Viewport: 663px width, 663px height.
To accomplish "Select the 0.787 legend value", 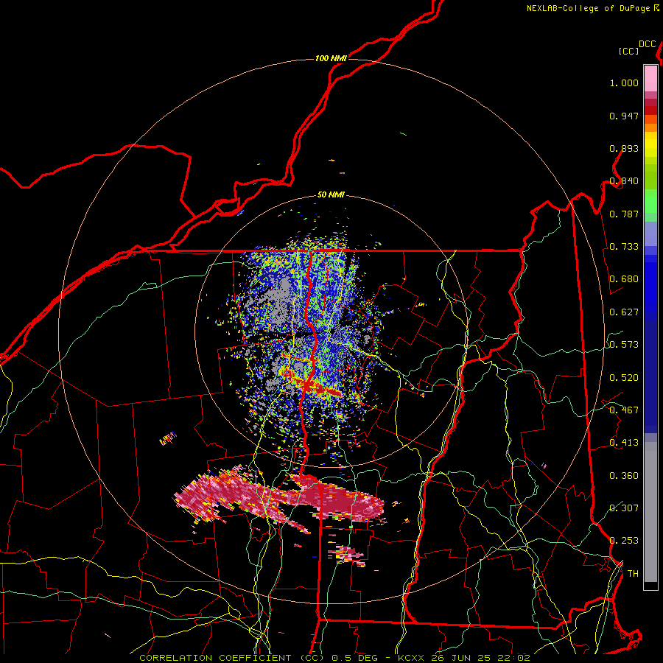I will tap(624, 214).
